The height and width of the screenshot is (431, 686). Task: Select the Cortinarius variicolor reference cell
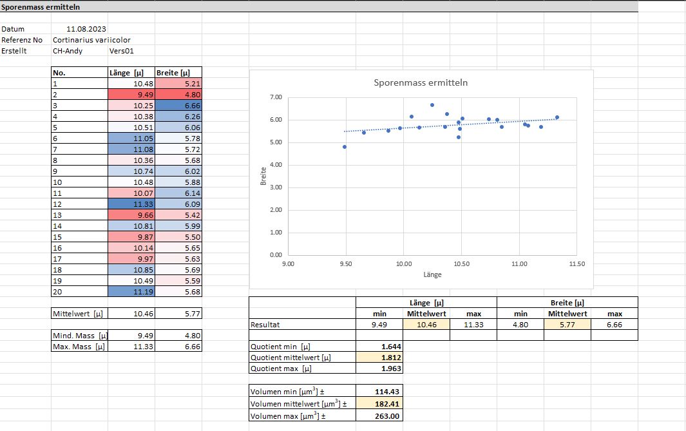91,39
